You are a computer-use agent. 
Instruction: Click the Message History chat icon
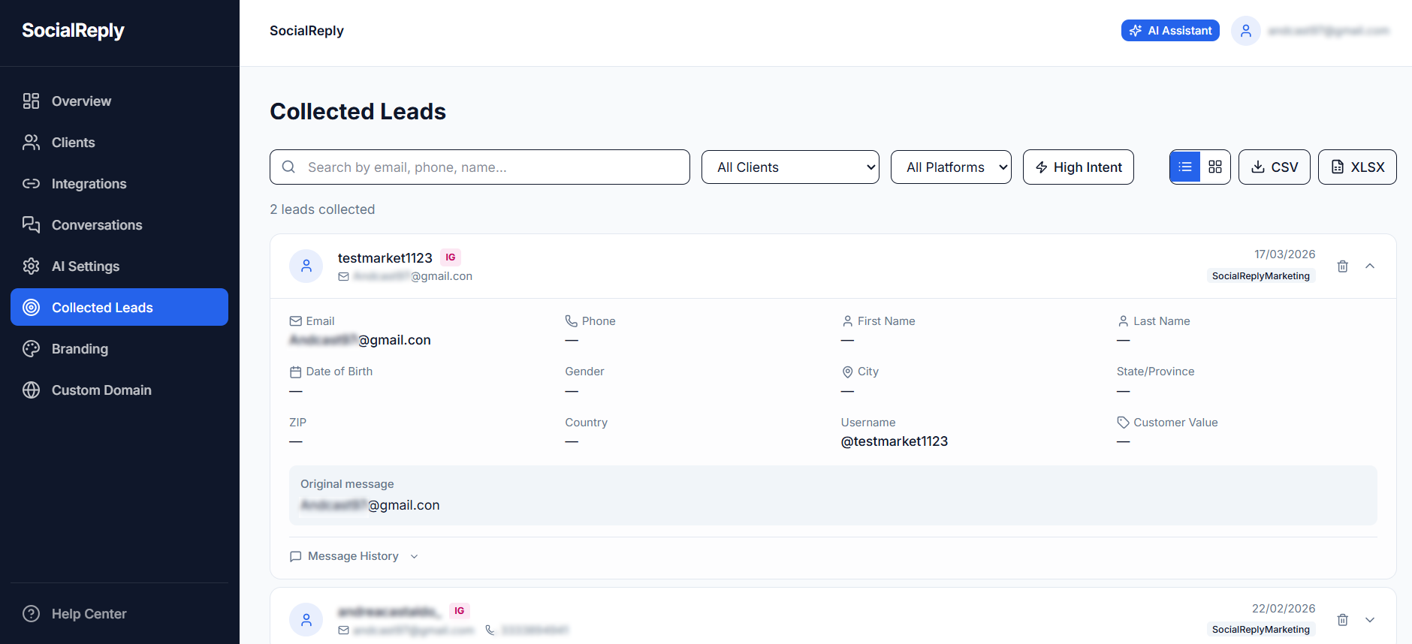tap(296, 556)
